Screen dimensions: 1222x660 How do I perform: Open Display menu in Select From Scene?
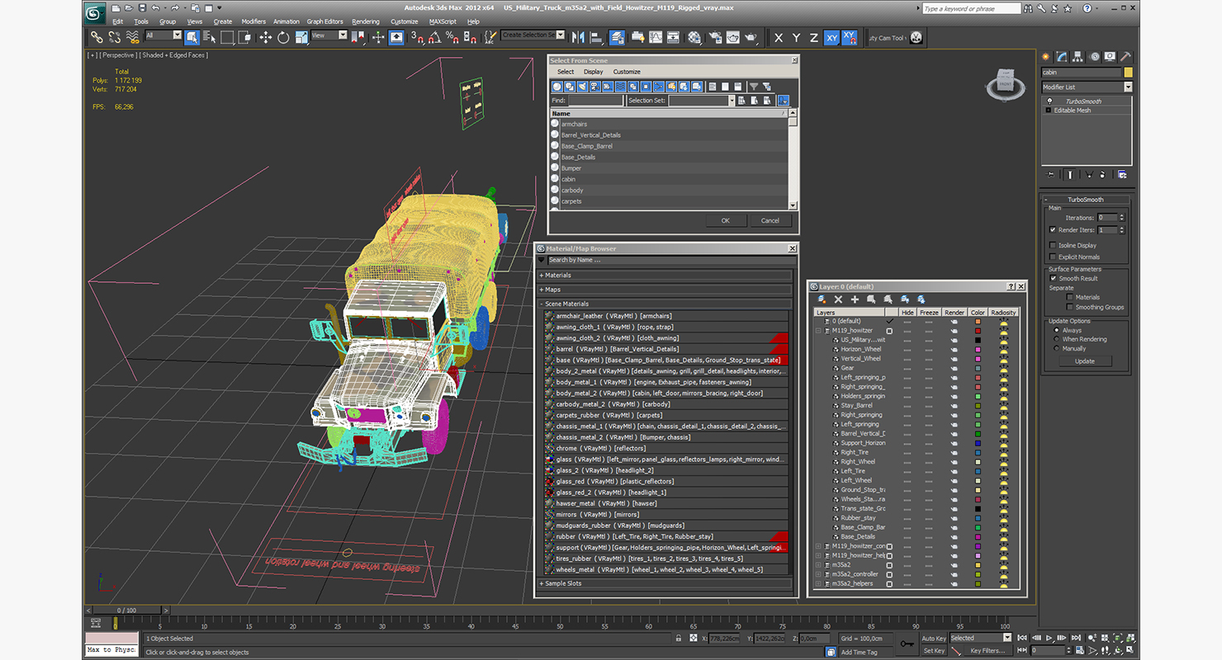coord(593,72)
